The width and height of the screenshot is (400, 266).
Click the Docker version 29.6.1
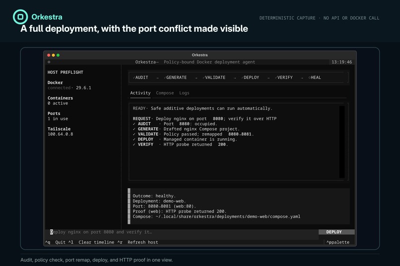[83, 88]
